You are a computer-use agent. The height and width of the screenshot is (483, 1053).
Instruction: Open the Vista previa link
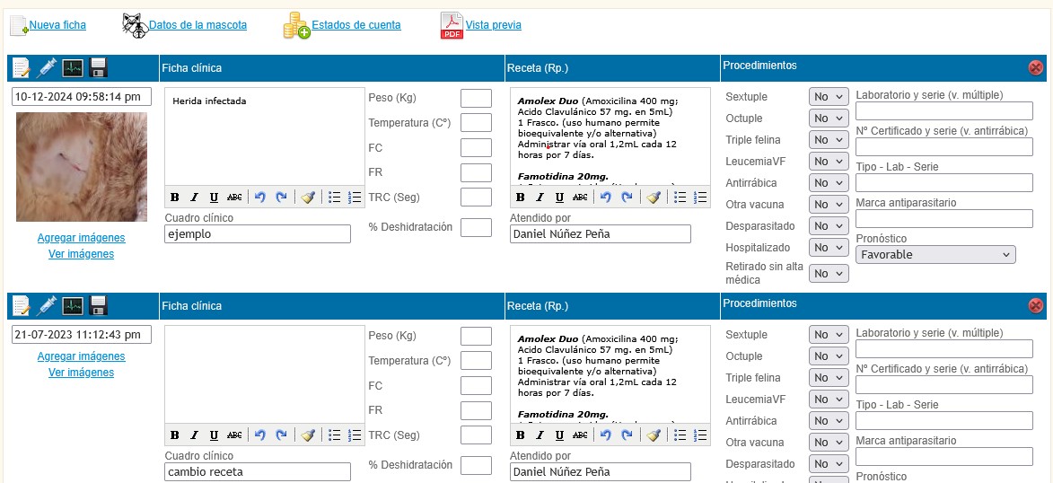[494, 25]
